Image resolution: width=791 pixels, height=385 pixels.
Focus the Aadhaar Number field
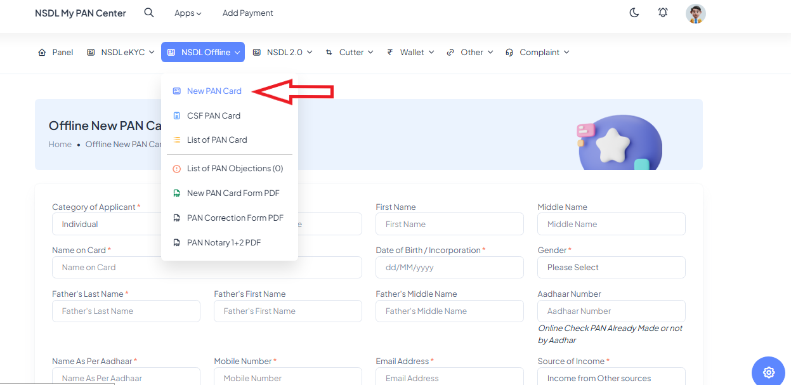tap(611, 311)
